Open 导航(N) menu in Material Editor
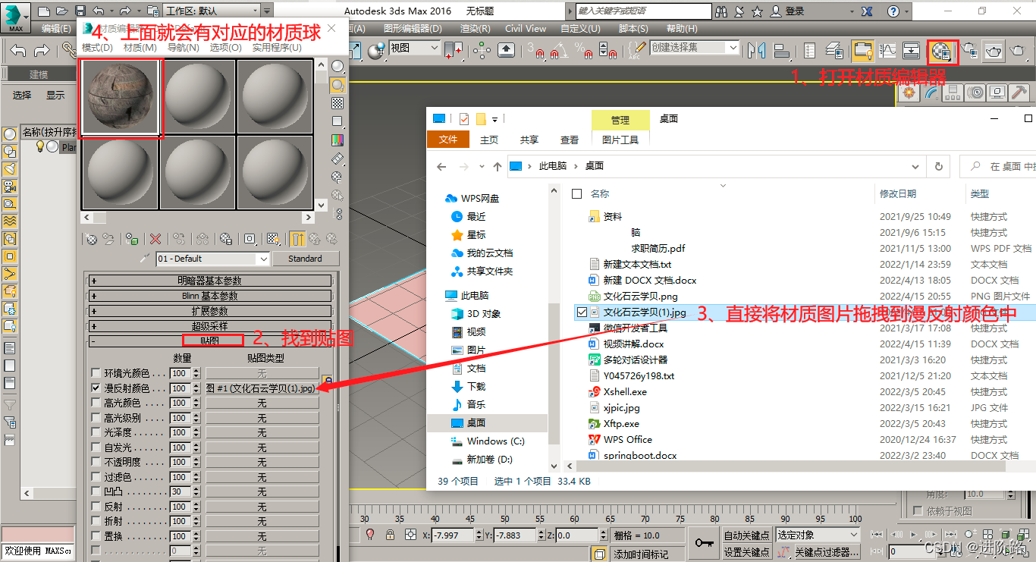 184,47
